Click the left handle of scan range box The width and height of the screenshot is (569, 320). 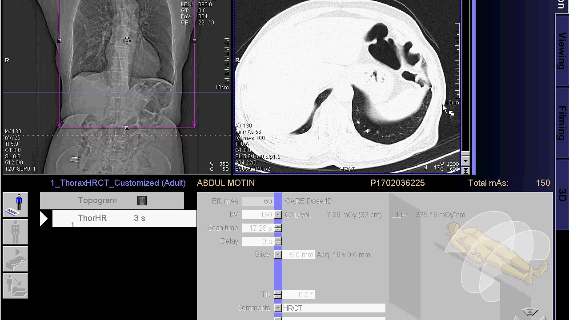click(x=60, y=41)
